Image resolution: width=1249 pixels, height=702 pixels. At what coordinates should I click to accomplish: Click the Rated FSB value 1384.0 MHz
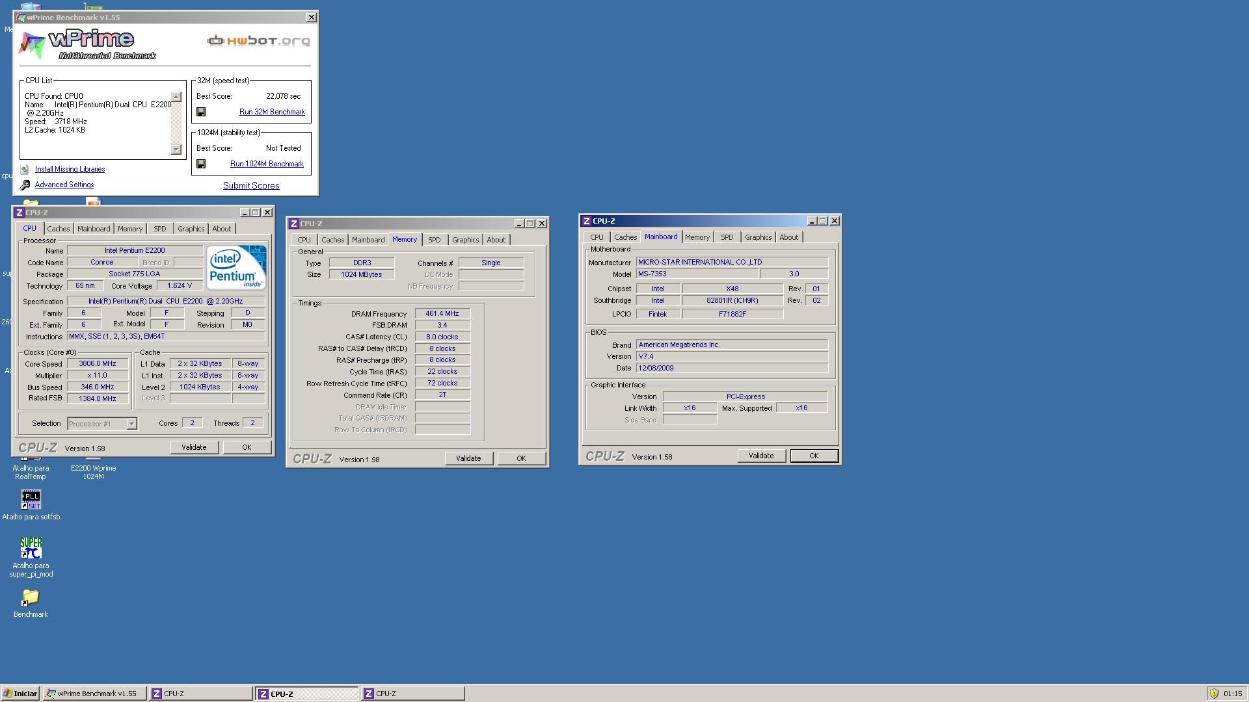click(98, 399)
